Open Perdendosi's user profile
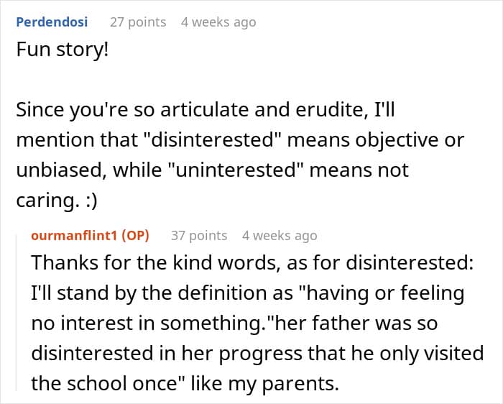 (x=52, y=22)
